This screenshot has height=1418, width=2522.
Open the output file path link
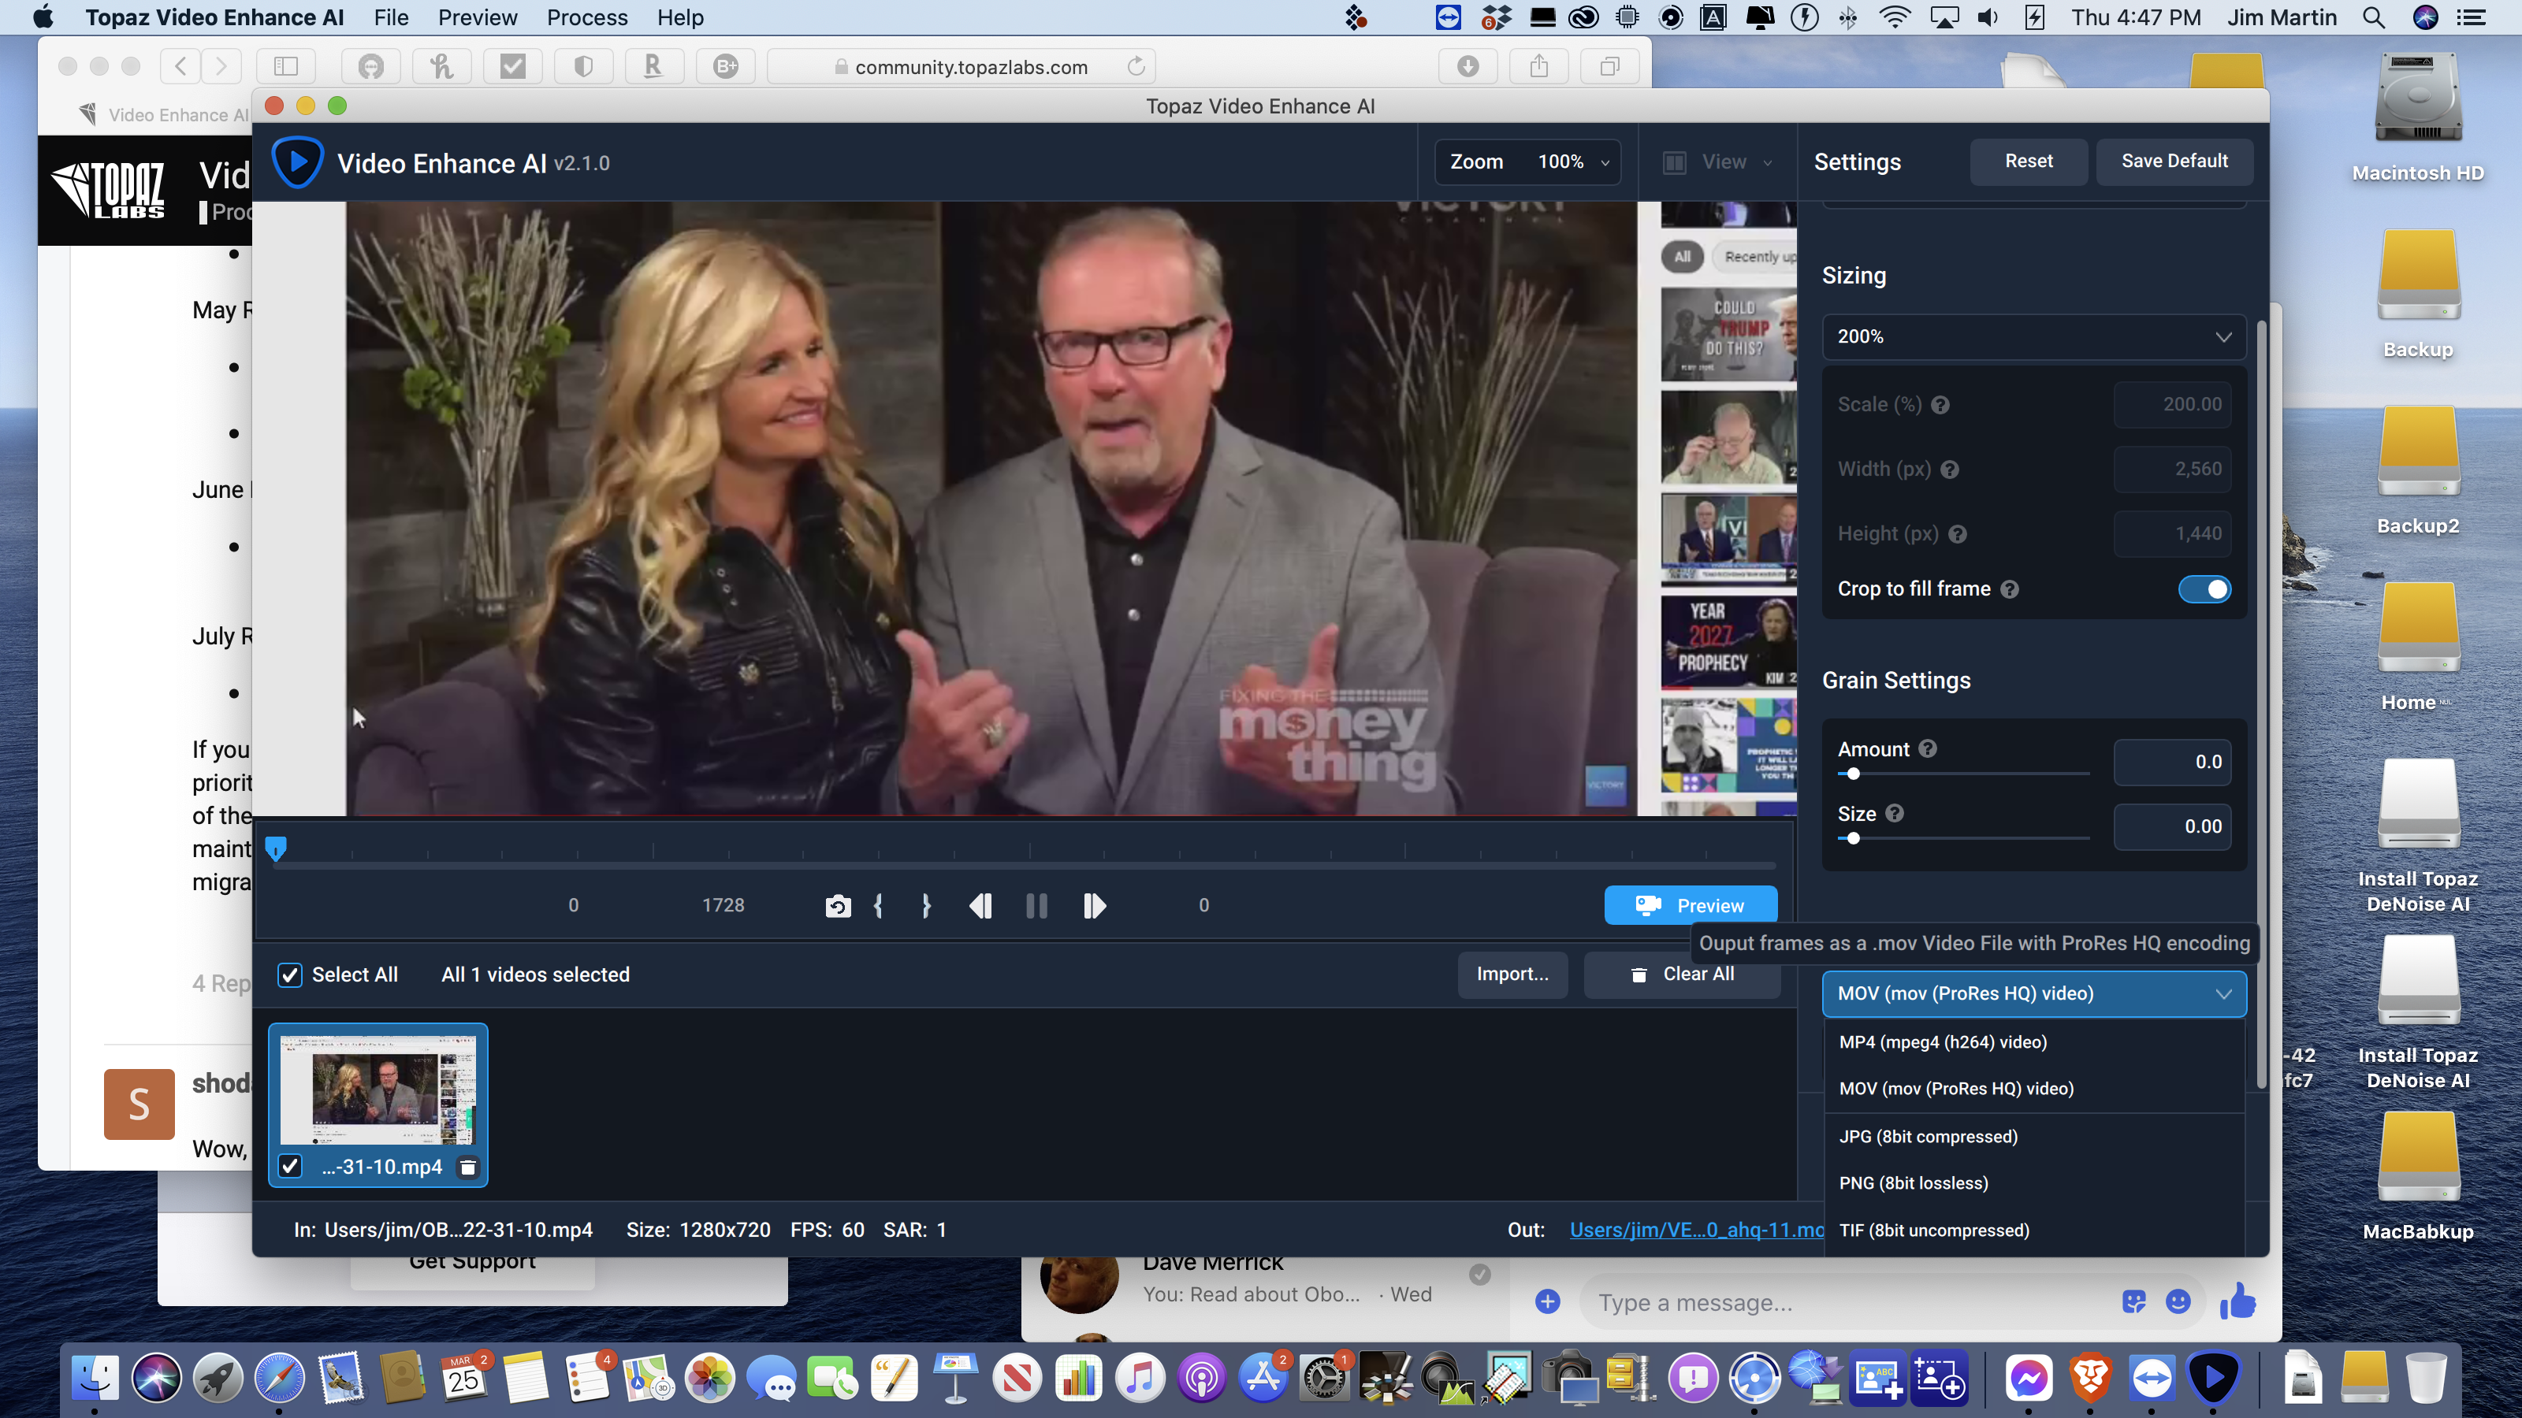pos(1696,1230)
